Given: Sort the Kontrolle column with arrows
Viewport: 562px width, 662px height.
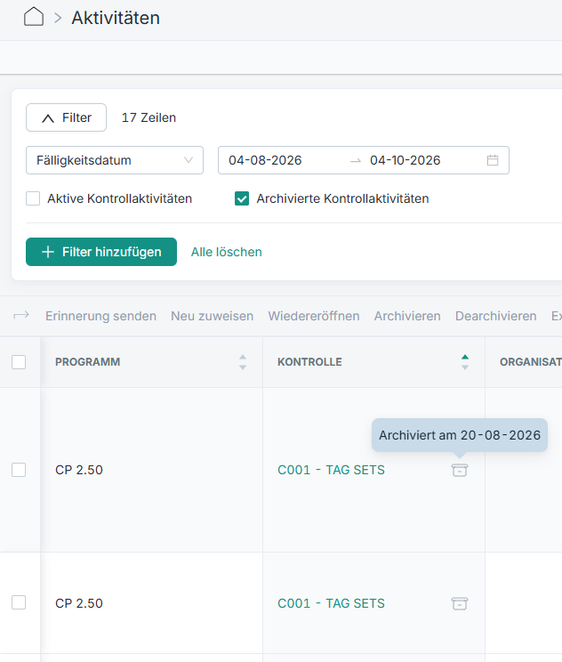Looking at the screenshot, I should tap(465, 362).
